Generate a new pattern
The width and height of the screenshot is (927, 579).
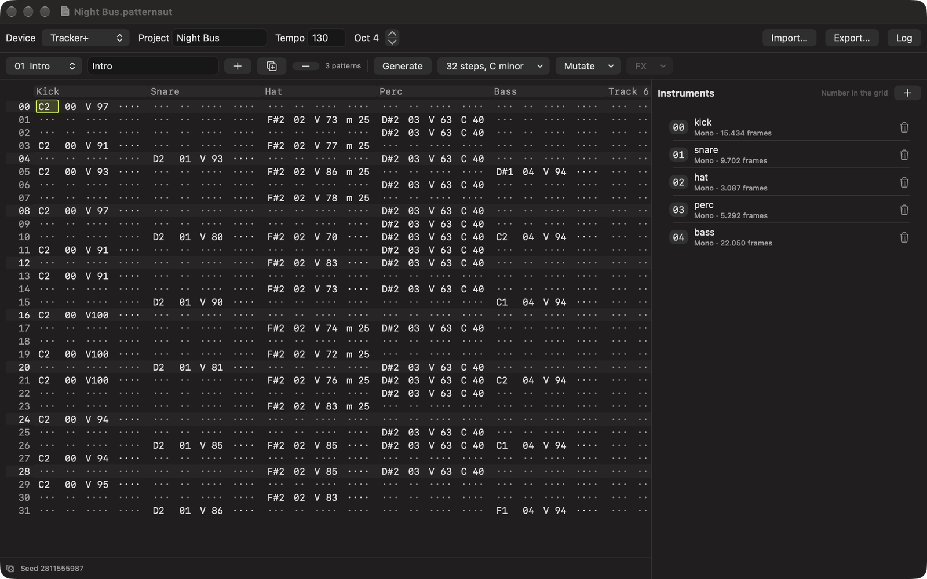tap(403, 66)
